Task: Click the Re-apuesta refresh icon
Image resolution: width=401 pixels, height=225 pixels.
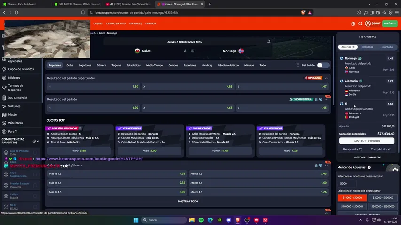Action: click(x=361, y=149)
